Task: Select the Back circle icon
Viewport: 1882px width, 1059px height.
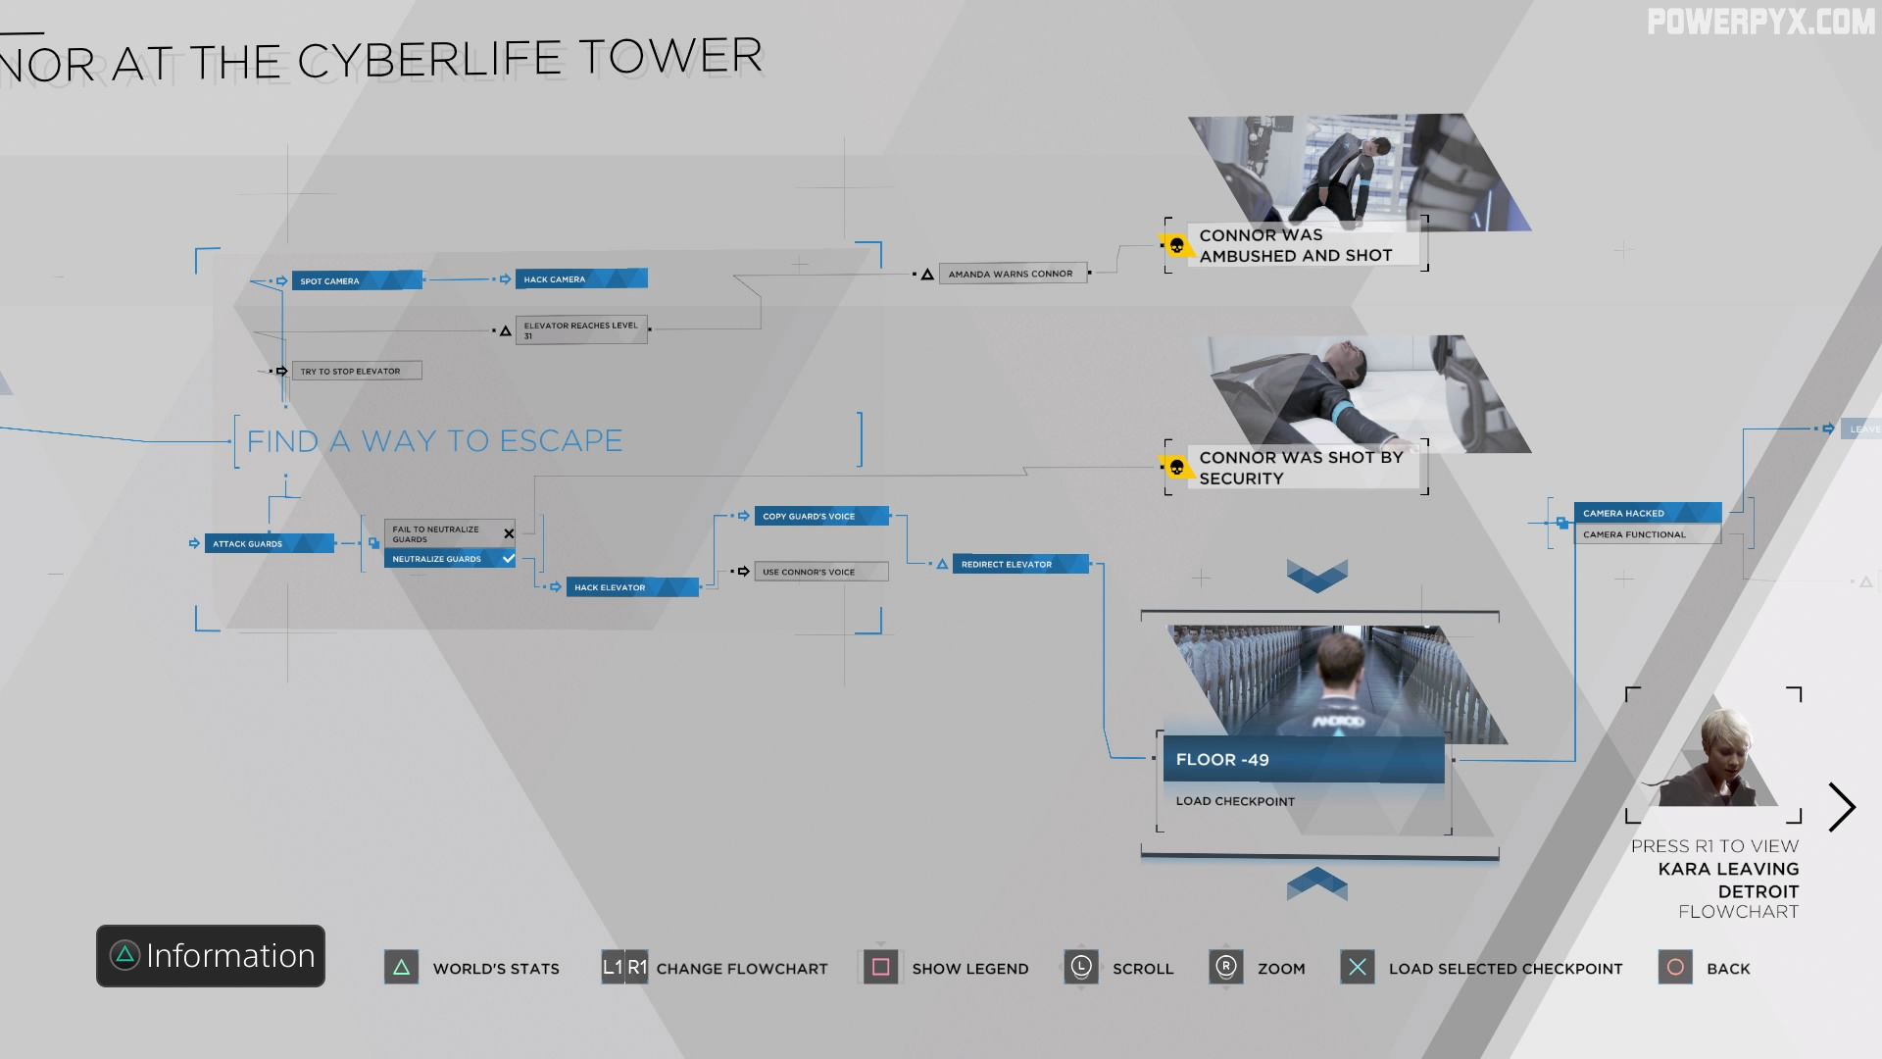Action: (x=1678, y=967)
